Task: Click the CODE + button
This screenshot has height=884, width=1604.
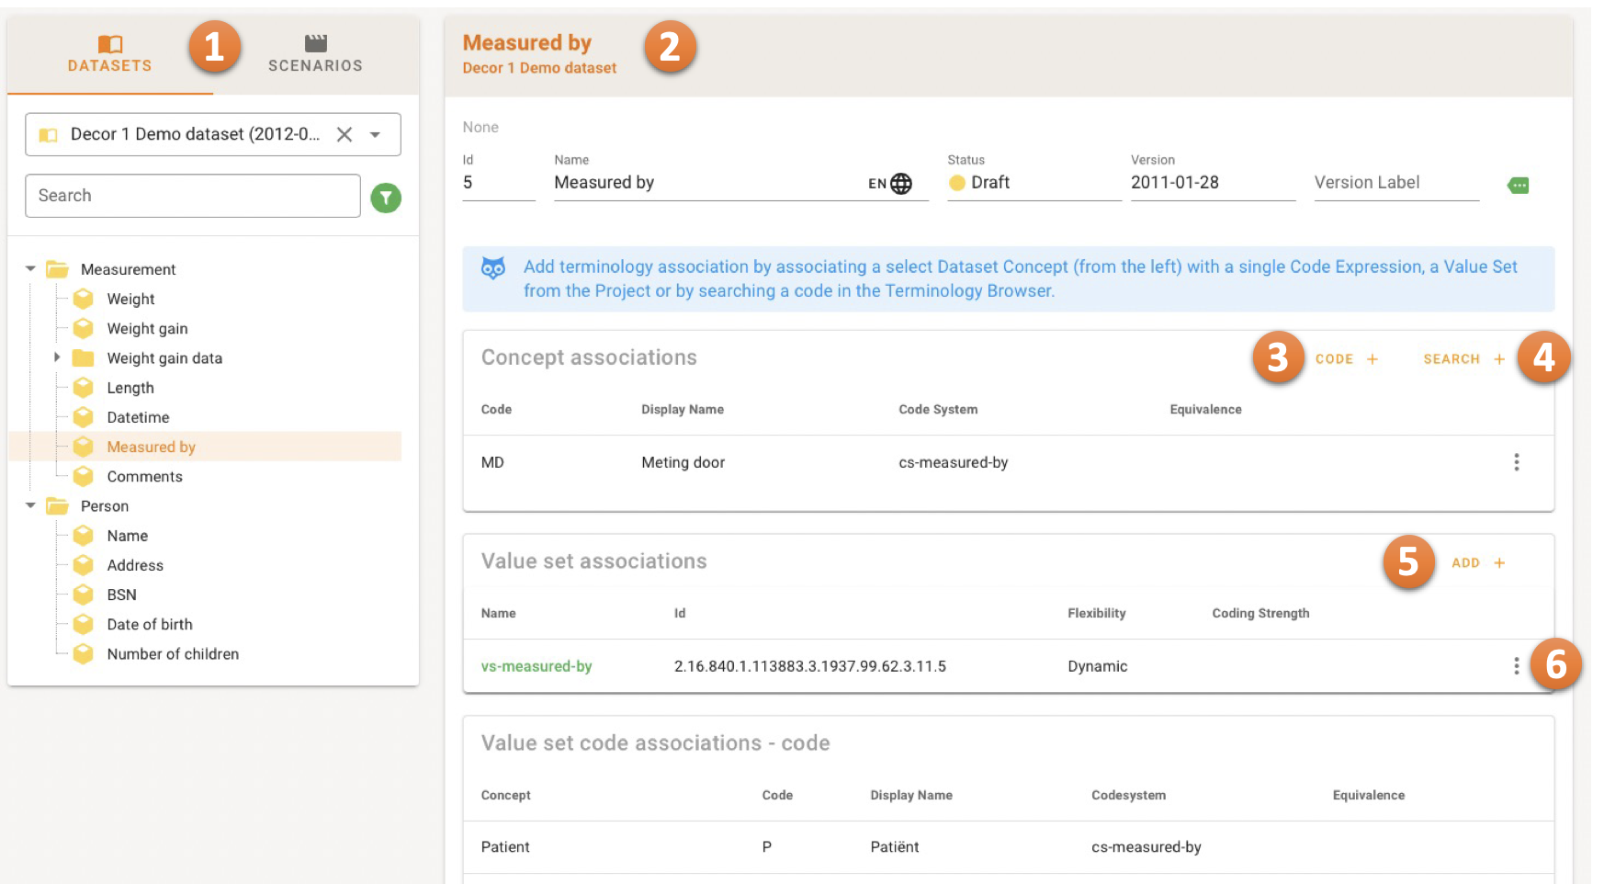Action: pos(1346,359)
